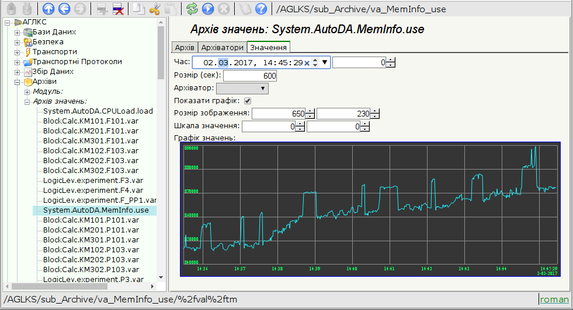This screenshot has height=310, width=573.
Task: Clear the date-time field with the x
Action: coord(307,63)
